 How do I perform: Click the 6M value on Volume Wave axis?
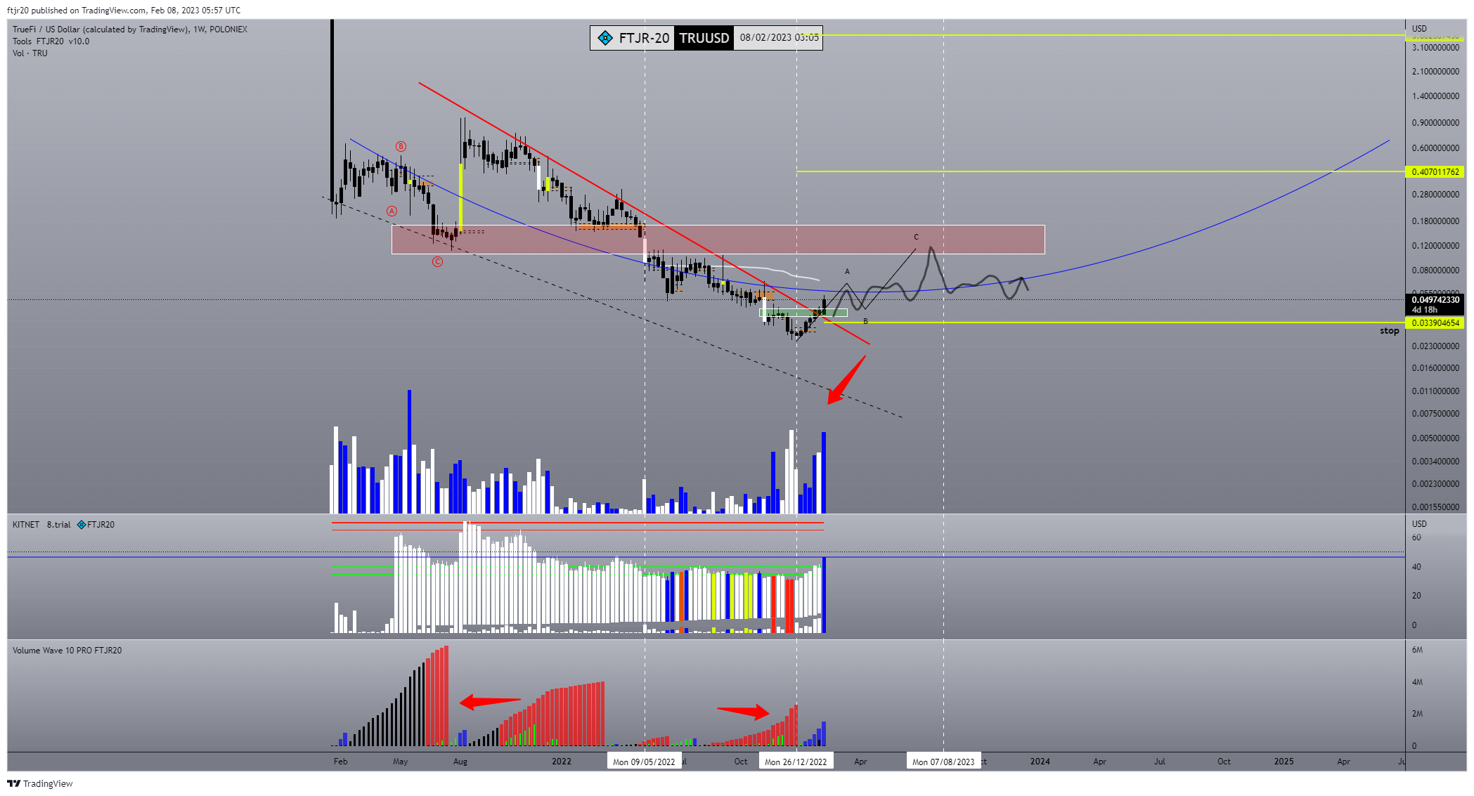click(x=1417, y=650)
